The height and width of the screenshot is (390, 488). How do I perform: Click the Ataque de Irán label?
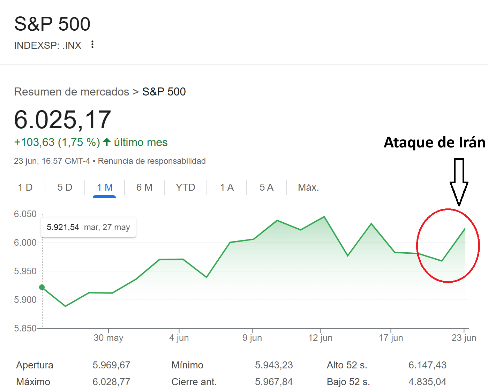click(434, 143)
